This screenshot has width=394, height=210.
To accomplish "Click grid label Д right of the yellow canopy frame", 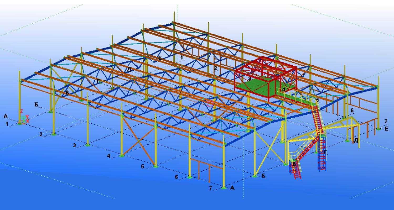I will tap(356, 140).
